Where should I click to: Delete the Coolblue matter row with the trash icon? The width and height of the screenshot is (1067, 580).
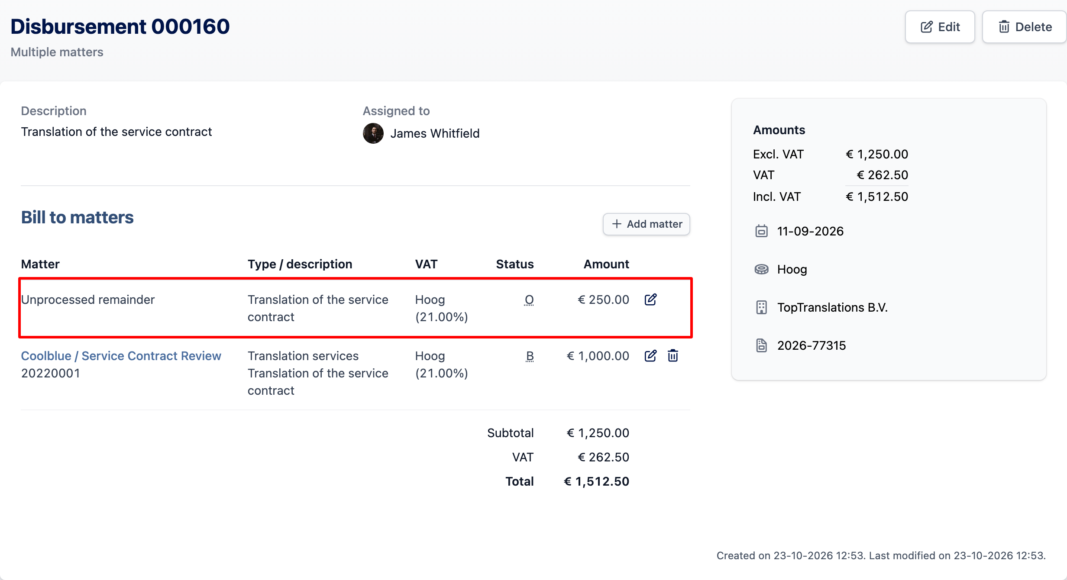[673, 356]
